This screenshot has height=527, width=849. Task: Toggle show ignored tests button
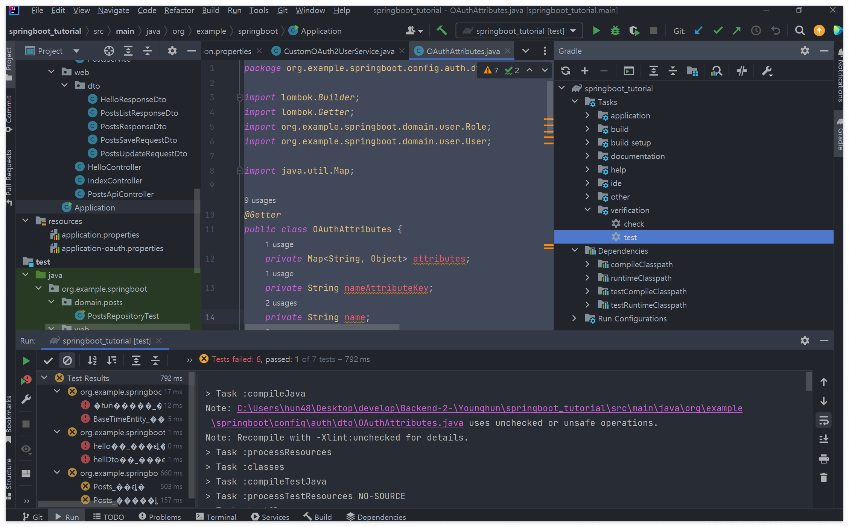(67, 360)
